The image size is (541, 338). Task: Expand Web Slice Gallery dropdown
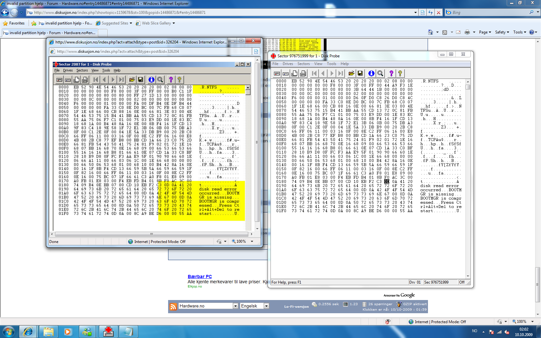(x=174, y=23)
